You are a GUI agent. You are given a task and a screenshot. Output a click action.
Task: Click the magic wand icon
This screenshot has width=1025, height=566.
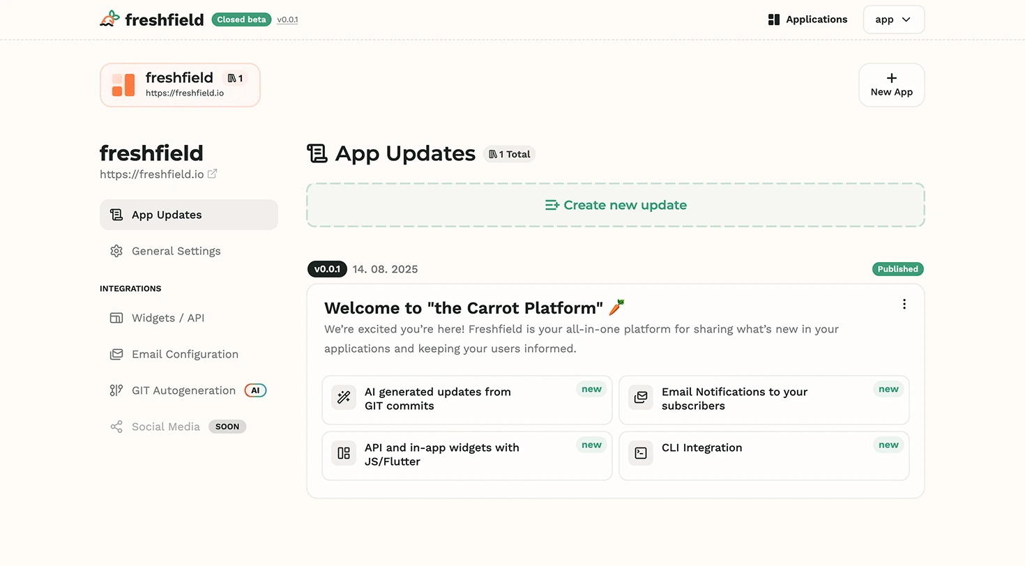point(344,397)
